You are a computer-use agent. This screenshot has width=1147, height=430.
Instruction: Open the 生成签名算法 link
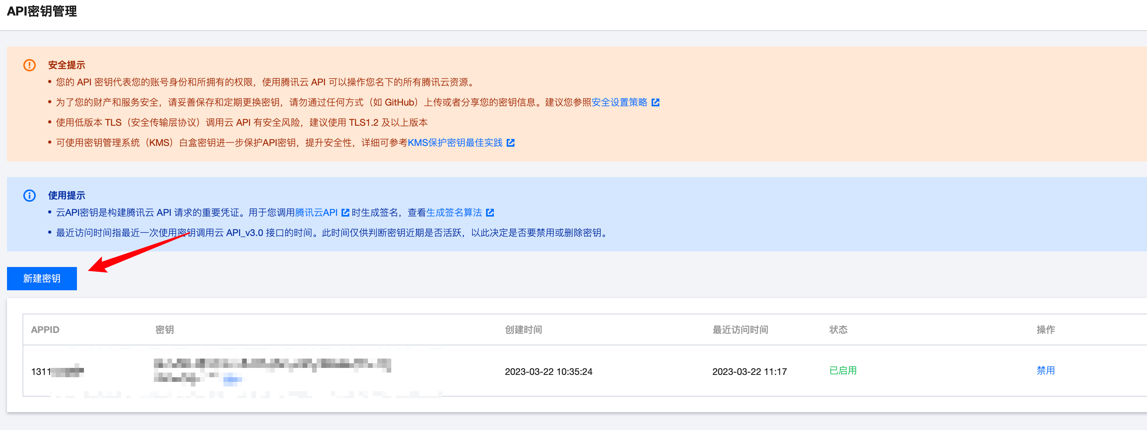pos(454,213)
